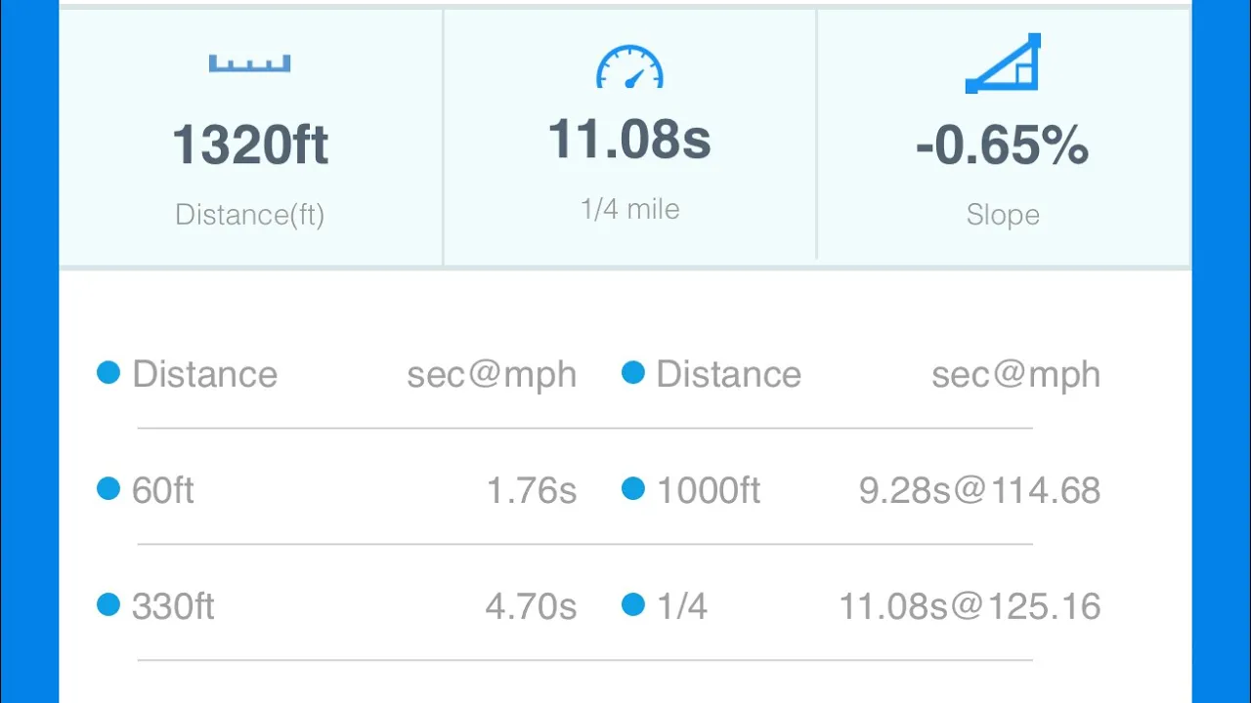Tap the slope triangle icon

click(1003, 63)
